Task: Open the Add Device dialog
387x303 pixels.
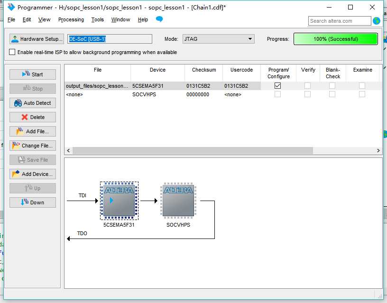Action: (33, 174)
